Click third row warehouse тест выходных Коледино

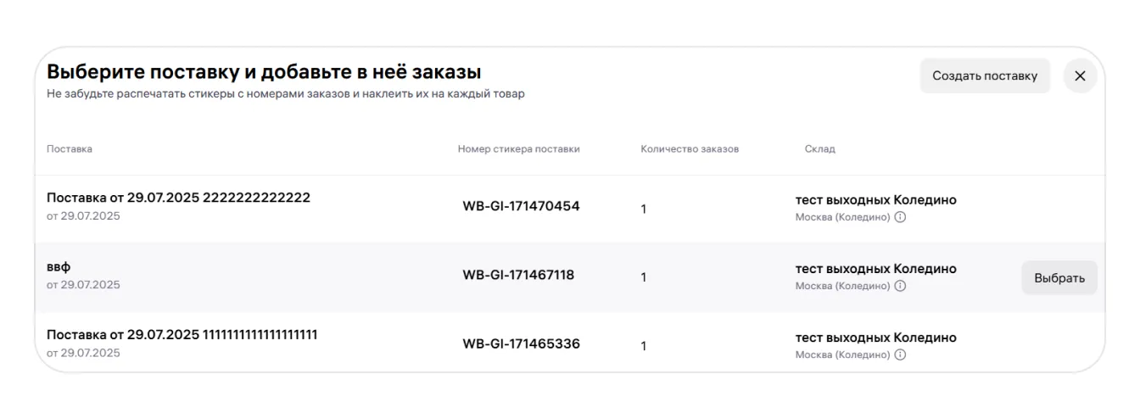coord(875,338)
